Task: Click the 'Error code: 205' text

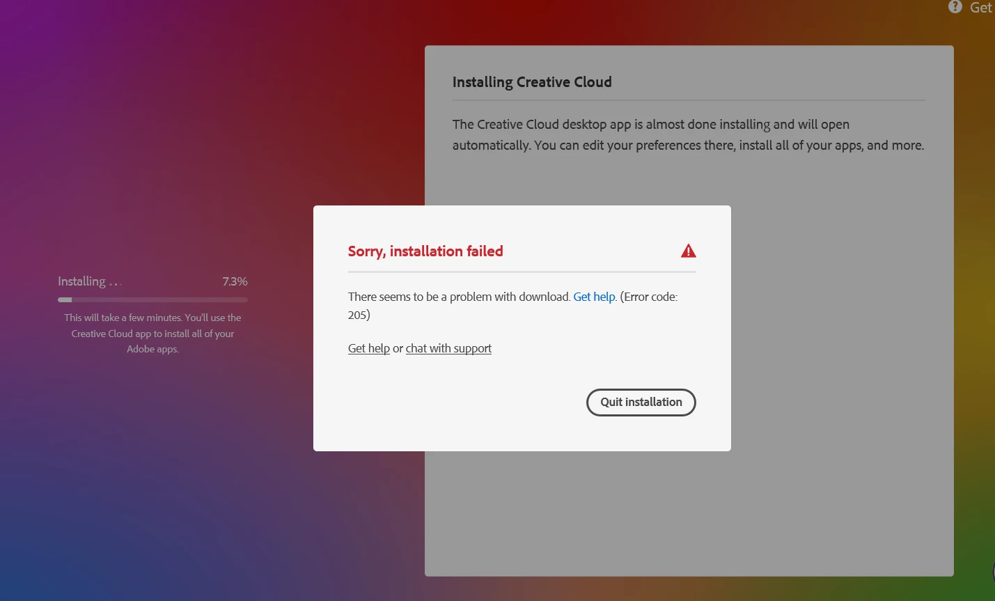Action: tap(512, 306)
